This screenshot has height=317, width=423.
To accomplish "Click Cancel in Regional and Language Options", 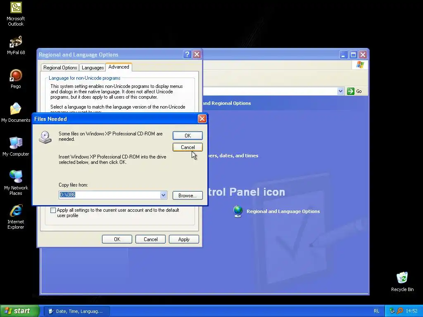I will (x=150, y=239).
